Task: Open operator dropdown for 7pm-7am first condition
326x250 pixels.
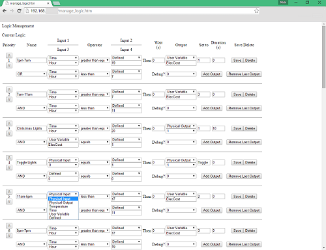Action: (x=95, y=61)
